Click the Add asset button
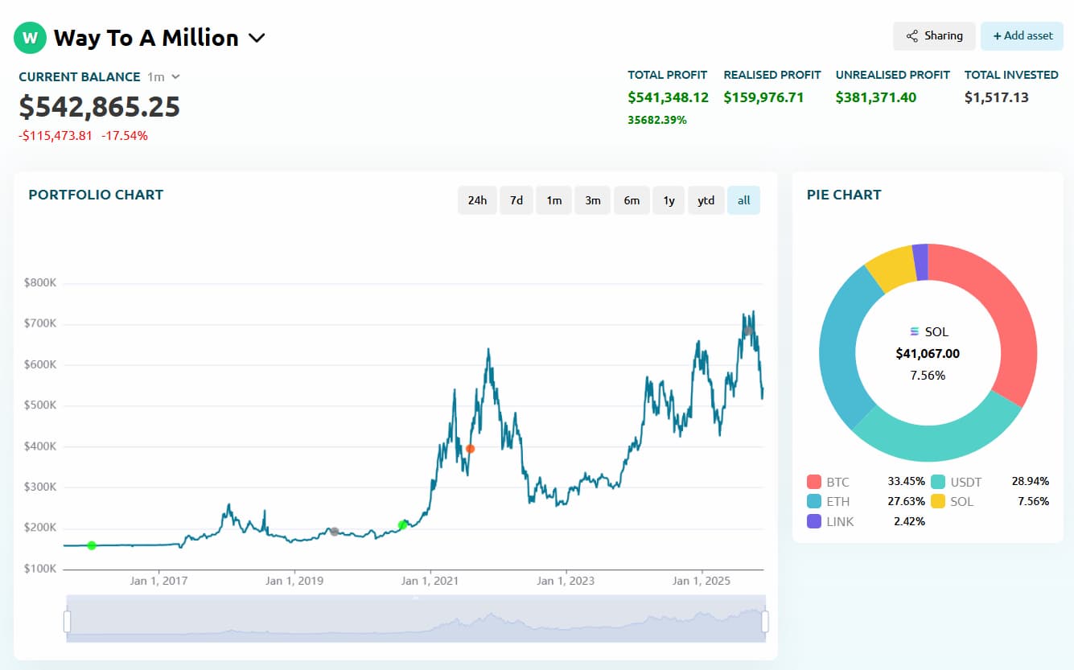The image size is (1074, 670). (x=1022, y=35)
